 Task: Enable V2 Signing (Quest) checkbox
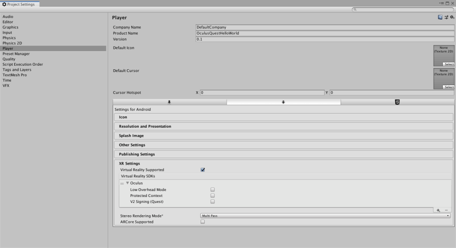point(212,201)
